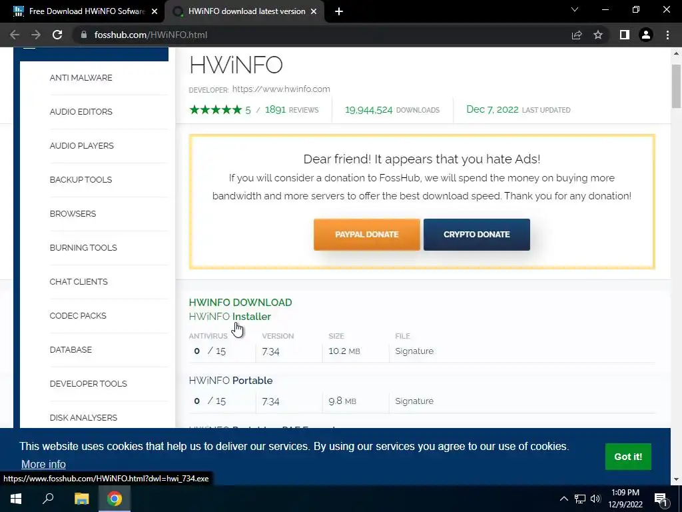This screenshot has width=682, height=512.
Task: Download the HWiNFO Installer
Action: (x=230, y=317)
